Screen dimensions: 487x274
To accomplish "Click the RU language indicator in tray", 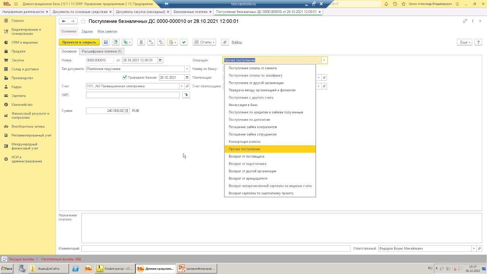I will coord(430,268).
